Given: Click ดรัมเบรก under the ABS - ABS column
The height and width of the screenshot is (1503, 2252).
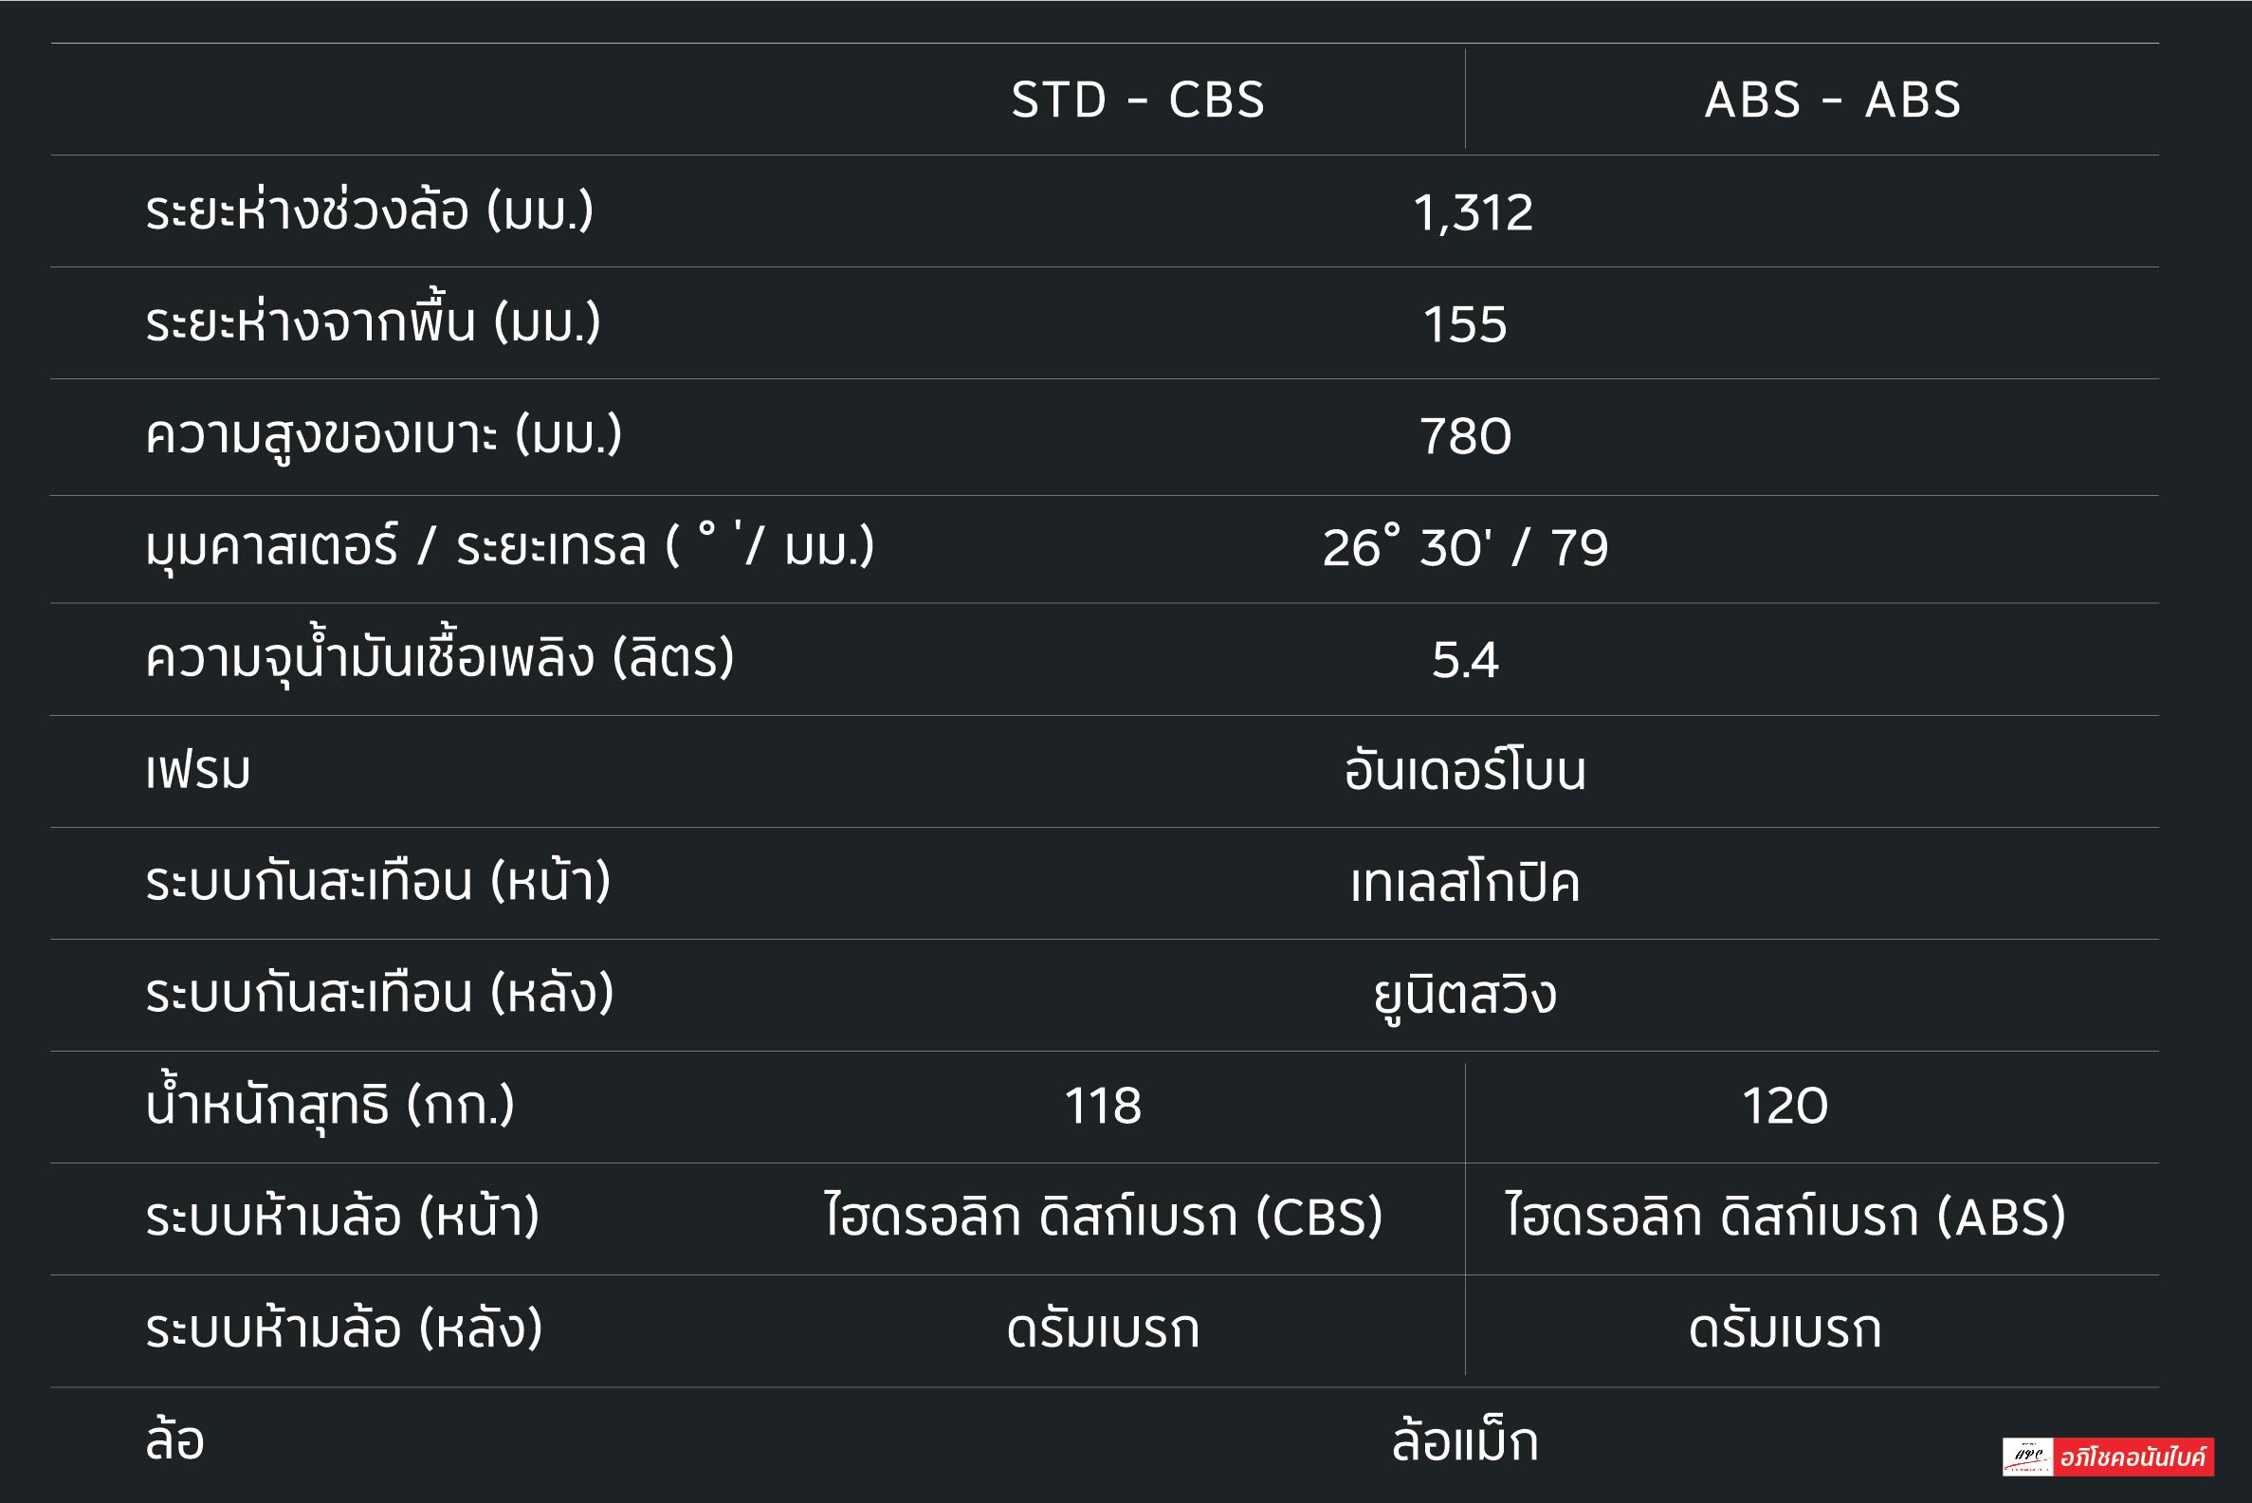Looking at the screenshot, I should (x=1785, y=1329).
